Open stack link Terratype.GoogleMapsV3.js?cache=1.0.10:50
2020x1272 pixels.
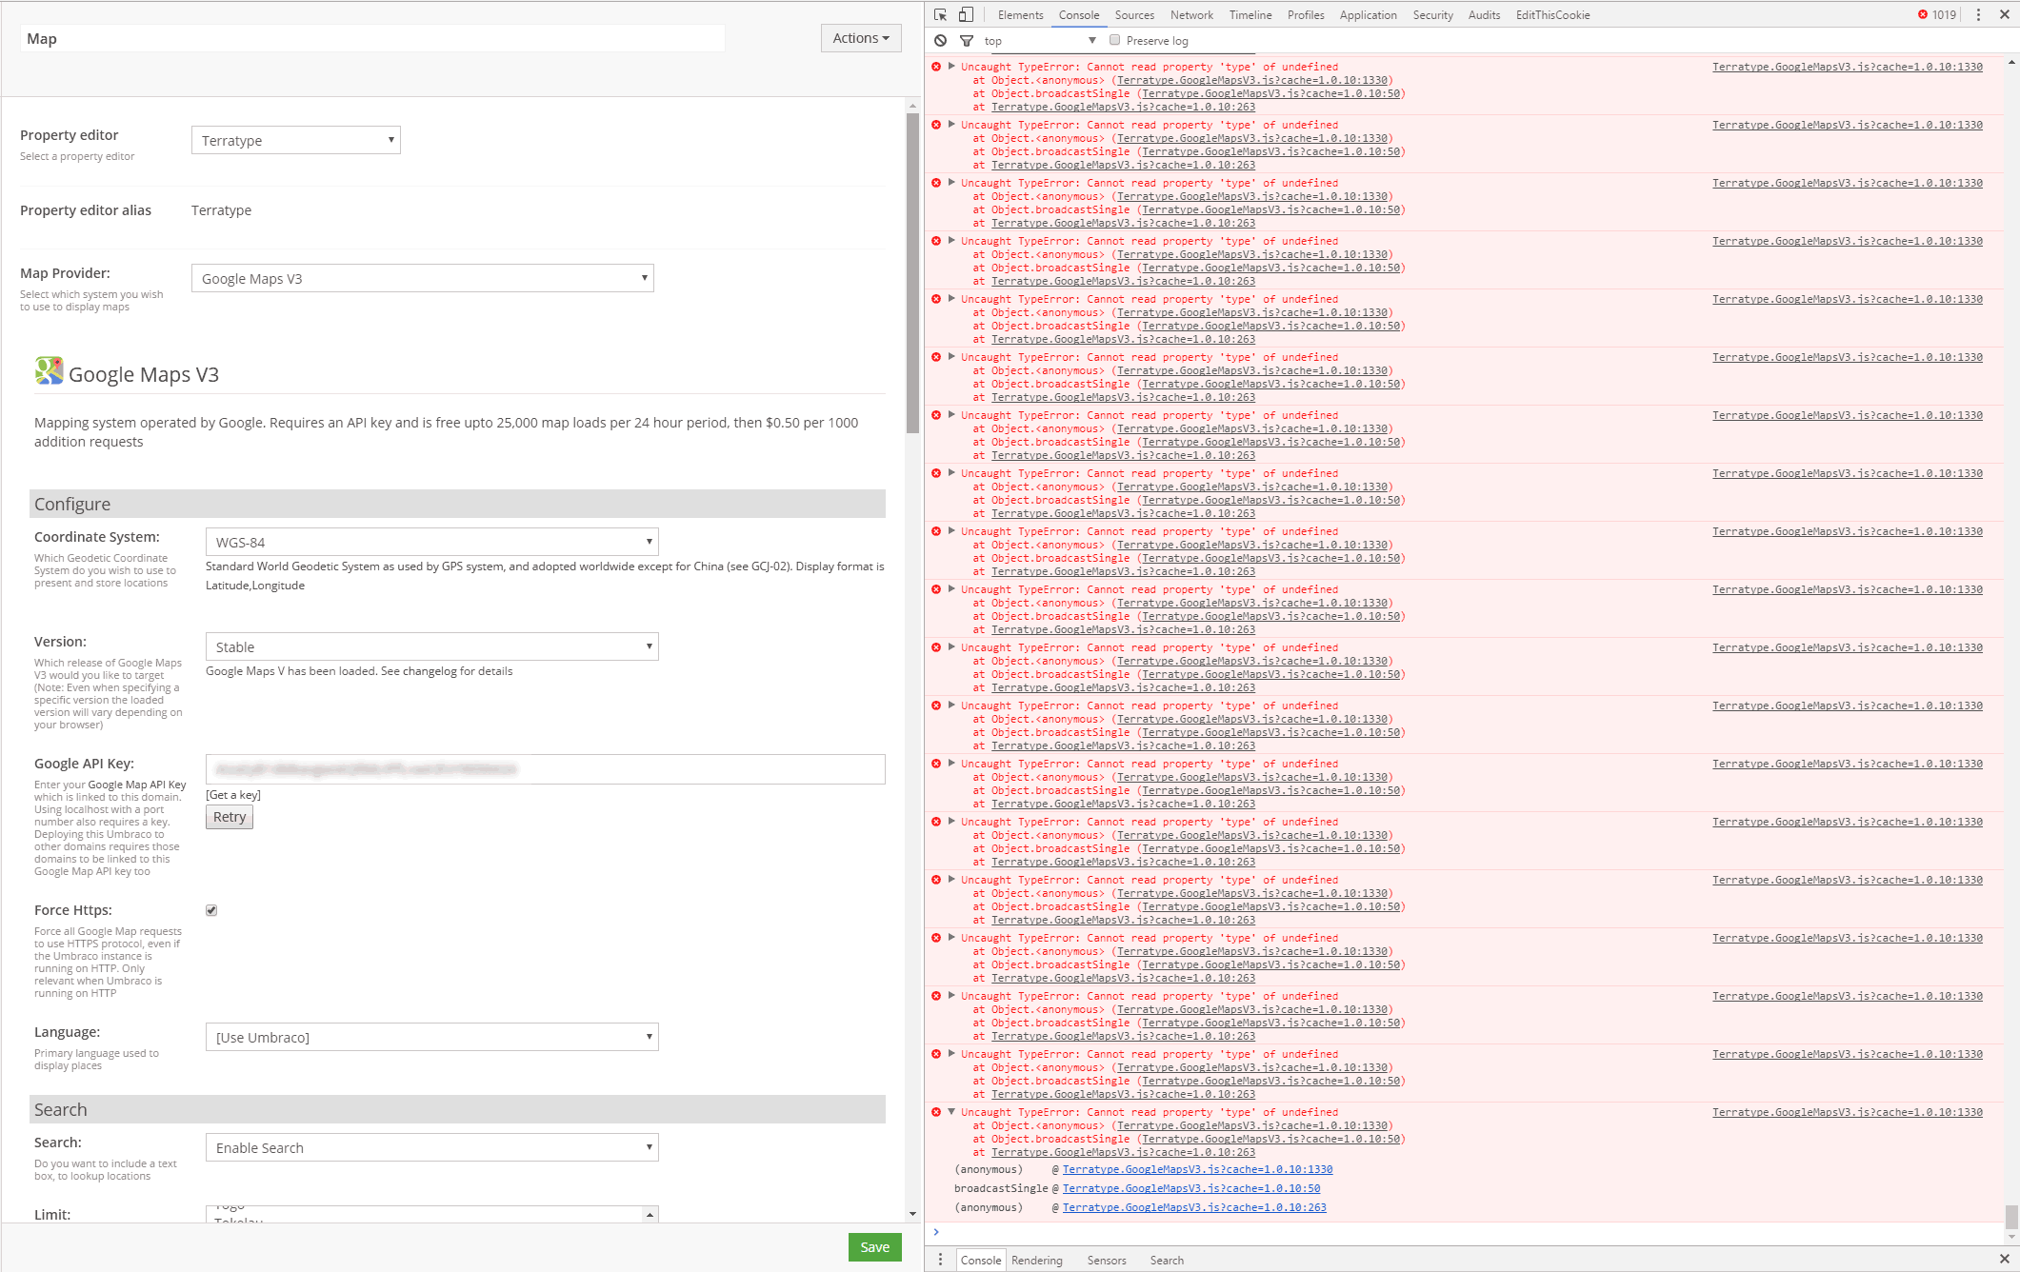(1191, 1188)
